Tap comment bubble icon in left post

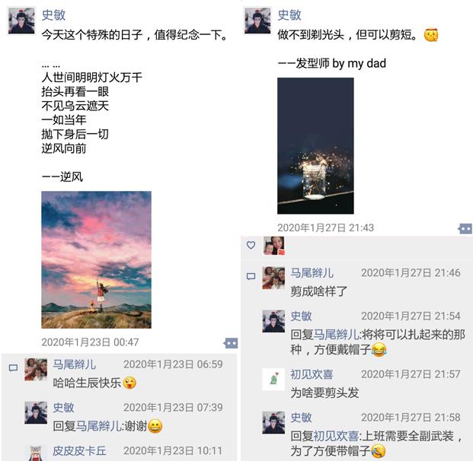click(13, 367)
